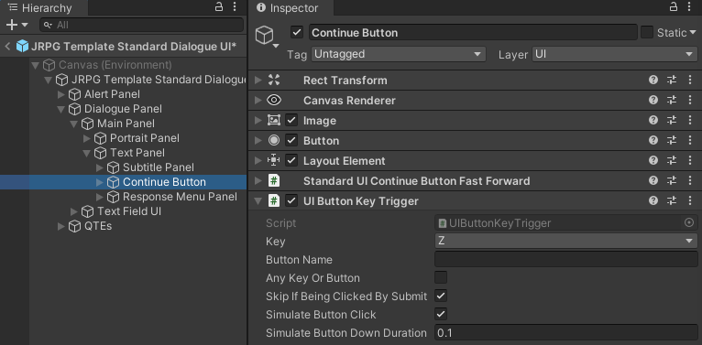The height and width of the screenshot is (345, 702).
Task: Disable the Layout Element checkbox
Action: click(291, 160)
